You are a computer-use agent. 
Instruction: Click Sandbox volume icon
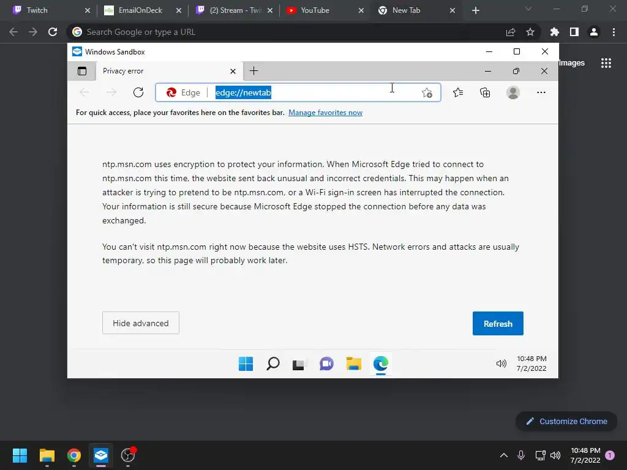(x=501, y=364)
